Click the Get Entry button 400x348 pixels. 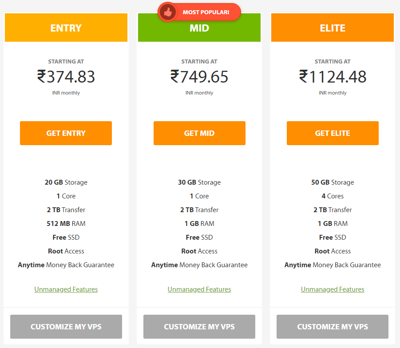click(x=66, y=133)
